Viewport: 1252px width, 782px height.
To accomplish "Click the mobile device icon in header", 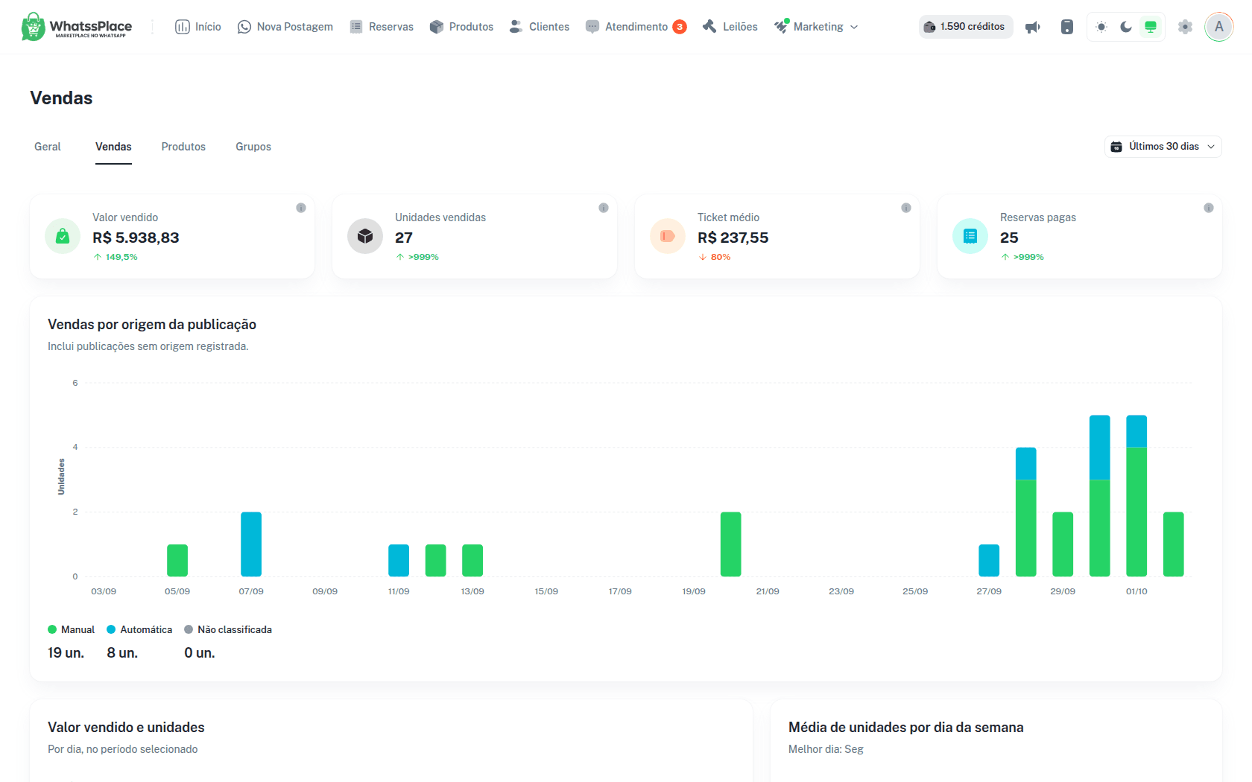I will 1067,27.
